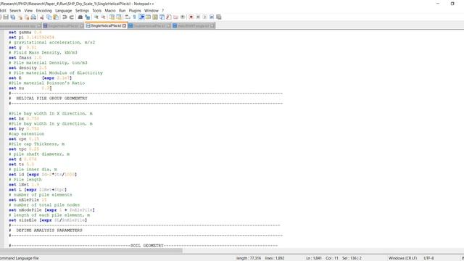Click the Save file toolbar icon

6,17
